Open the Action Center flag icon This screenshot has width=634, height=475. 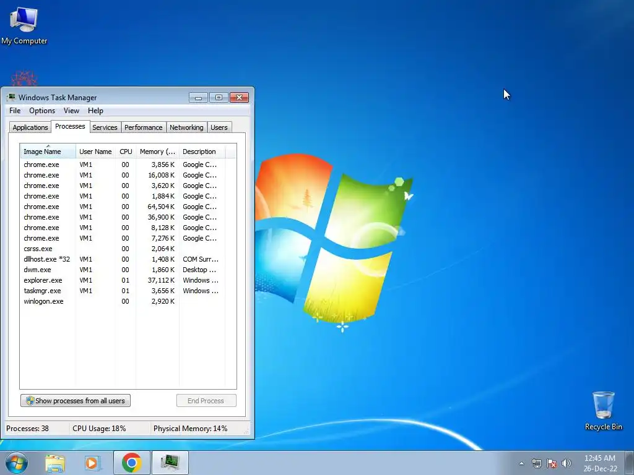tap(552, 463)
